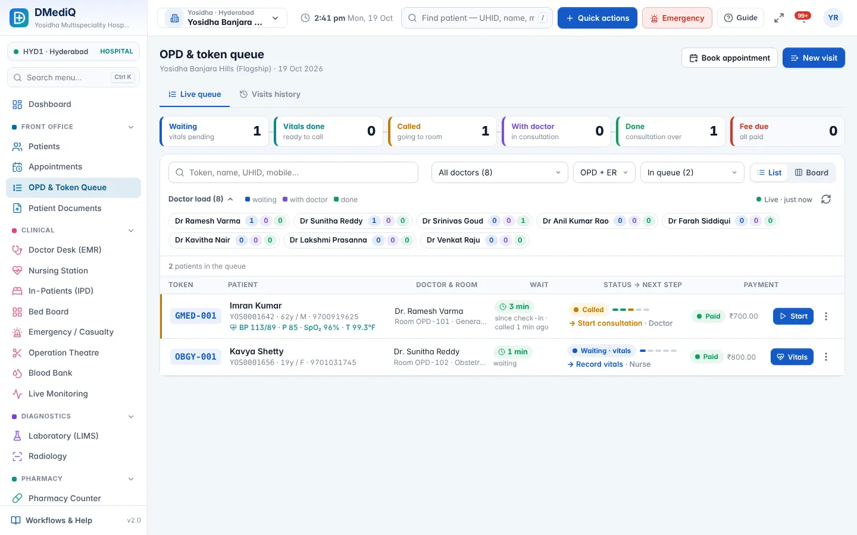This screenshot has height=535, width=857.
Task: Open Appointments in the sidebar menu
Action: pyautogui.click(x=74, y=167)
